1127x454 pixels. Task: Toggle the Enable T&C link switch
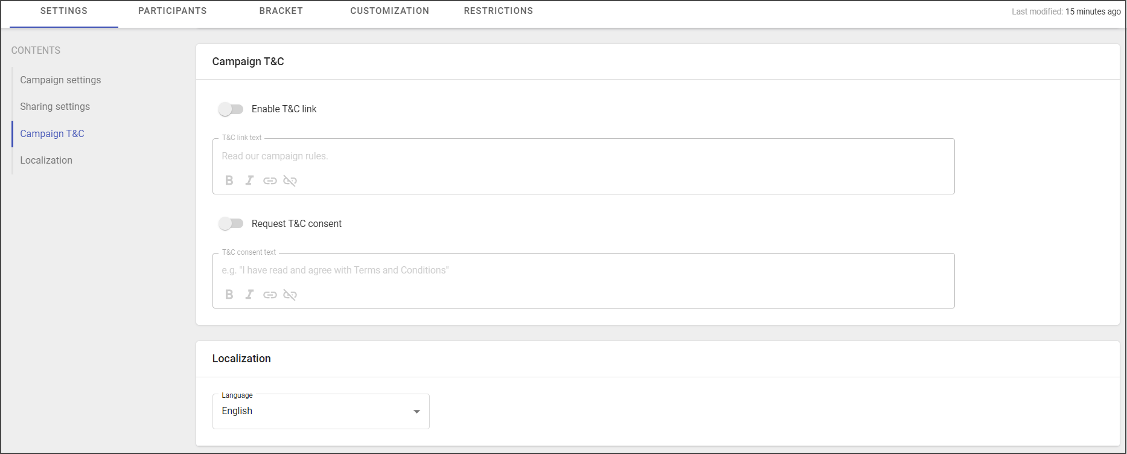[231, 109]
